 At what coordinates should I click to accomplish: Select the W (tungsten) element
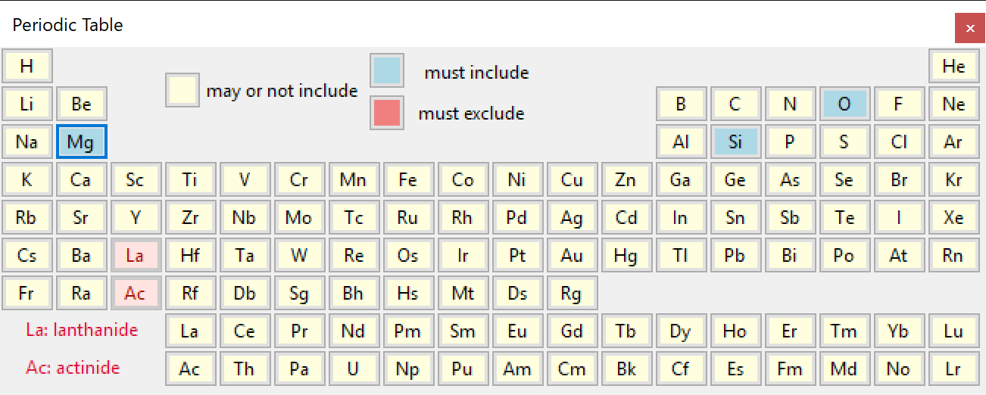click(x=299, y=255)
